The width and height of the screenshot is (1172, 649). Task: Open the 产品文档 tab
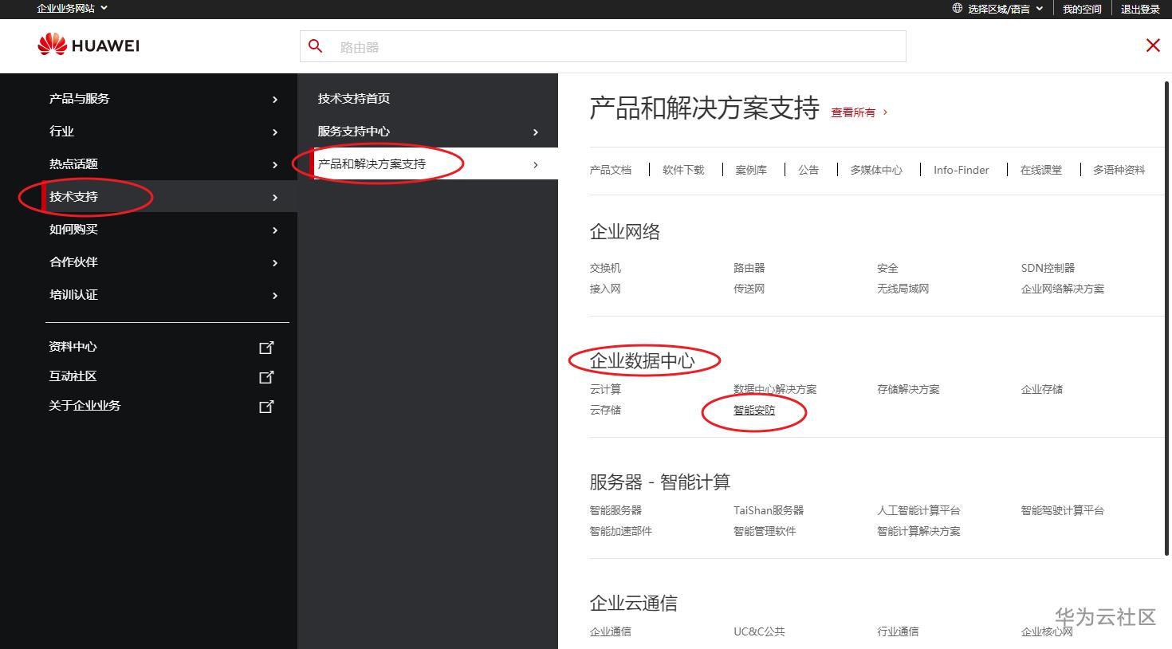tap(611, 170)
